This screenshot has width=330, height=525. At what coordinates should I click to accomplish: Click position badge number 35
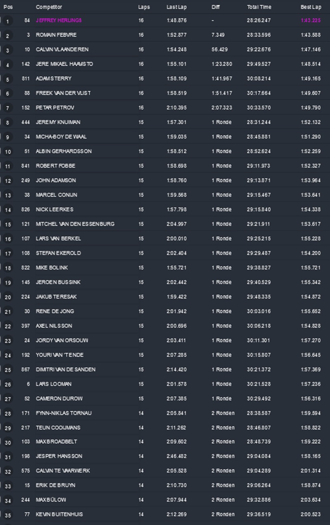(8, 516)
